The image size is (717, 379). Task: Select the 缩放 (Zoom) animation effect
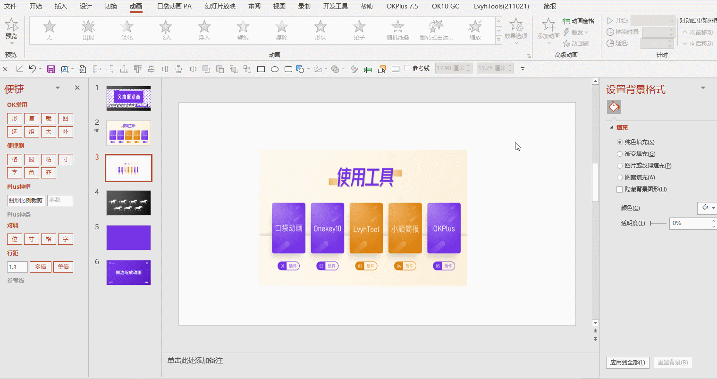[475, 30]
